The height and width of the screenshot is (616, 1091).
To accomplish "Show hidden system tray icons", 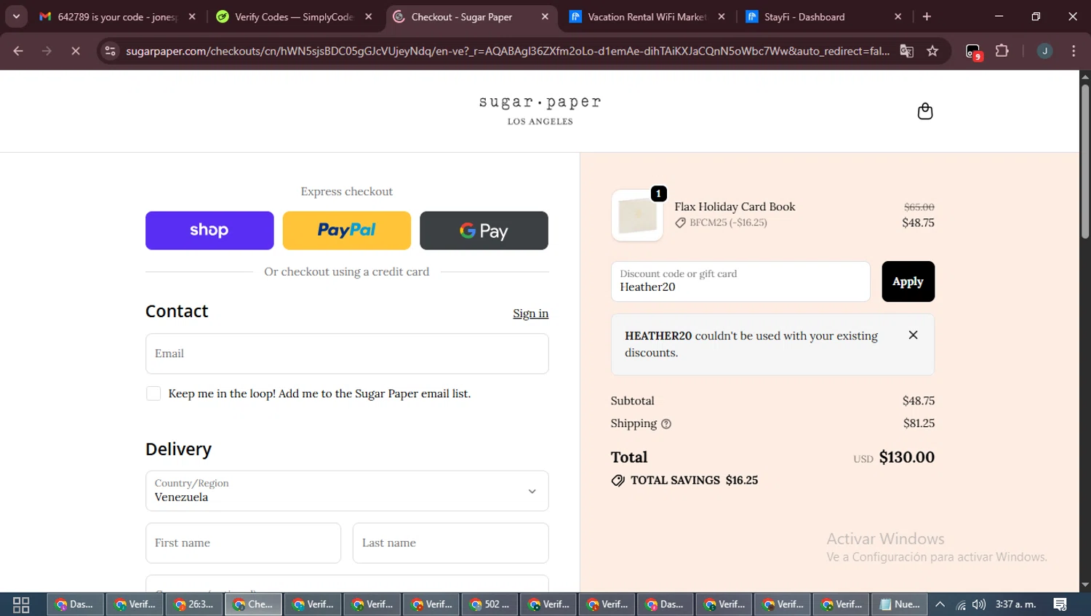I will (940, 604).
